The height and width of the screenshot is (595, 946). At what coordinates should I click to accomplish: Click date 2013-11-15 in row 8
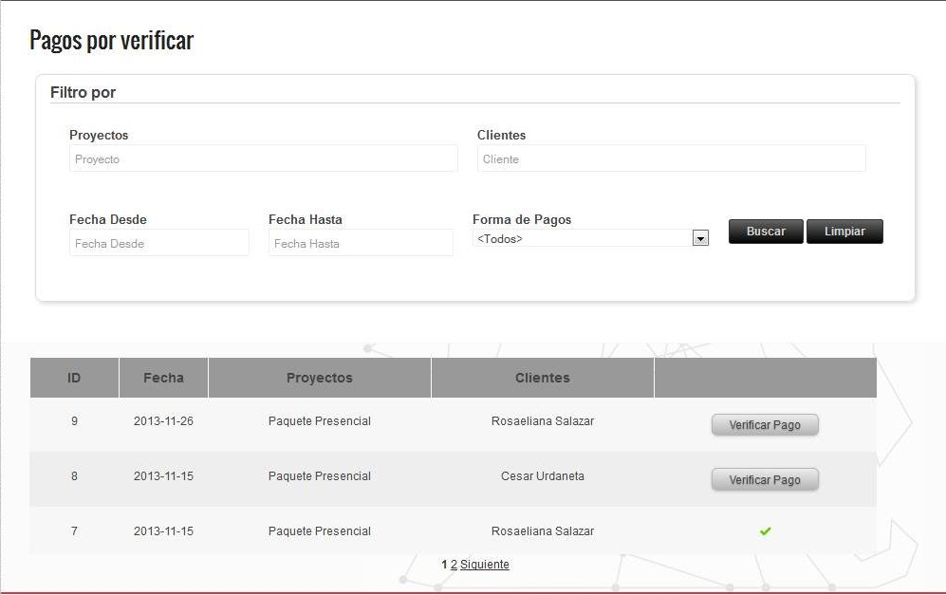[x=163, y=476]
